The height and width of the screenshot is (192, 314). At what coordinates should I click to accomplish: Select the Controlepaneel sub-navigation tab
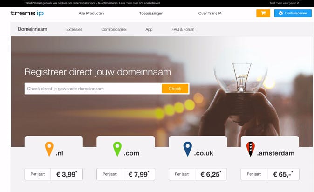coord(114,29)
